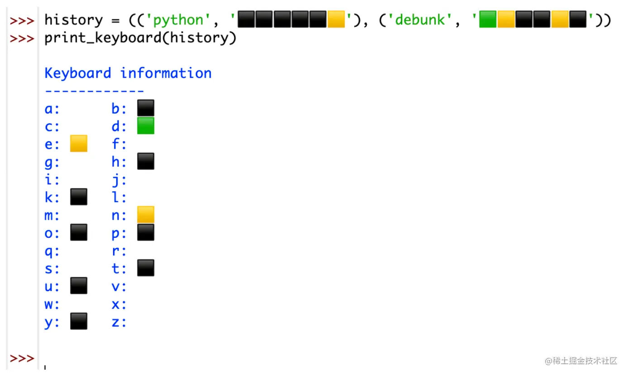This screenshot has height=376, width=628.
Task: Click the word history before the equals sign
Action: (x=73, y=20)
